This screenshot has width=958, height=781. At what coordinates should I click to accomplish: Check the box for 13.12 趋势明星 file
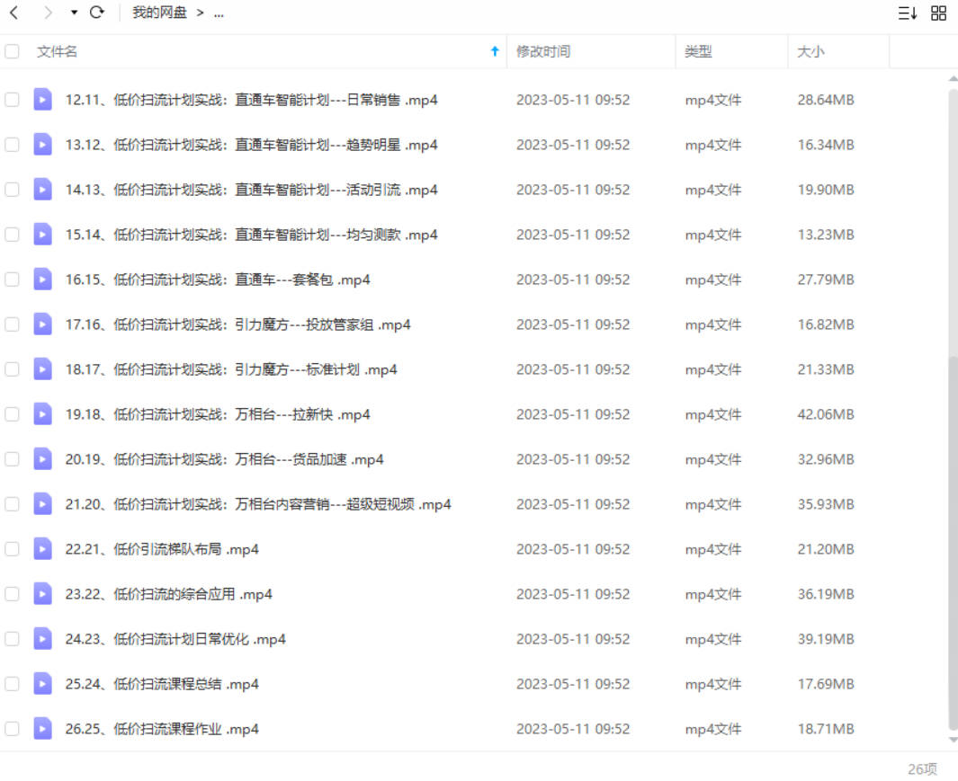tap(12, 145)
